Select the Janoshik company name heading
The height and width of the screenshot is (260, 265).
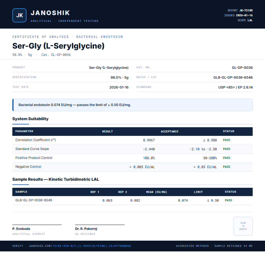(x=50, y=13)
